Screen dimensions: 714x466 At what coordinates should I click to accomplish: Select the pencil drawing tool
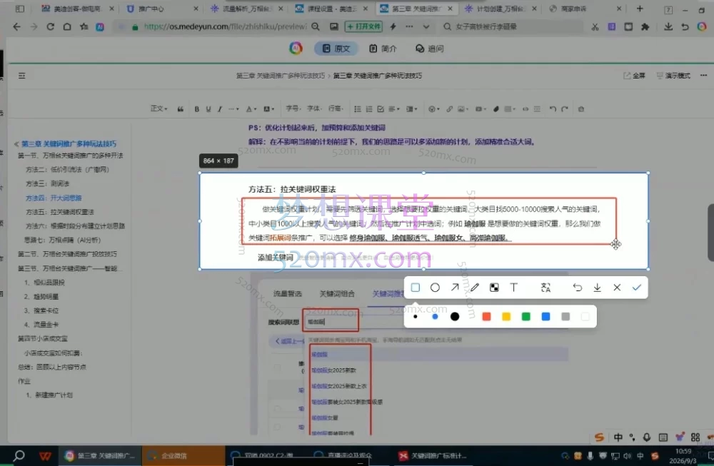click(475, 288)
